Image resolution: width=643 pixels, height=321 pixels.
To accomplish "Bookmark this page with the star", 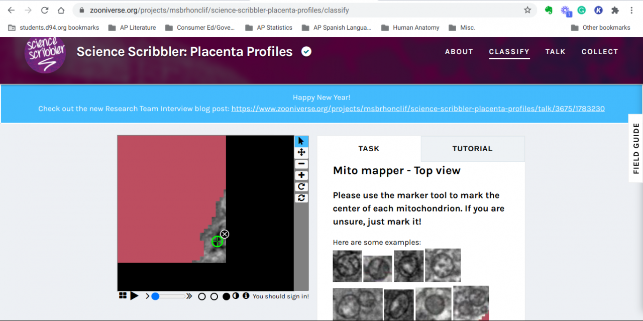I will tap(527, 10).
